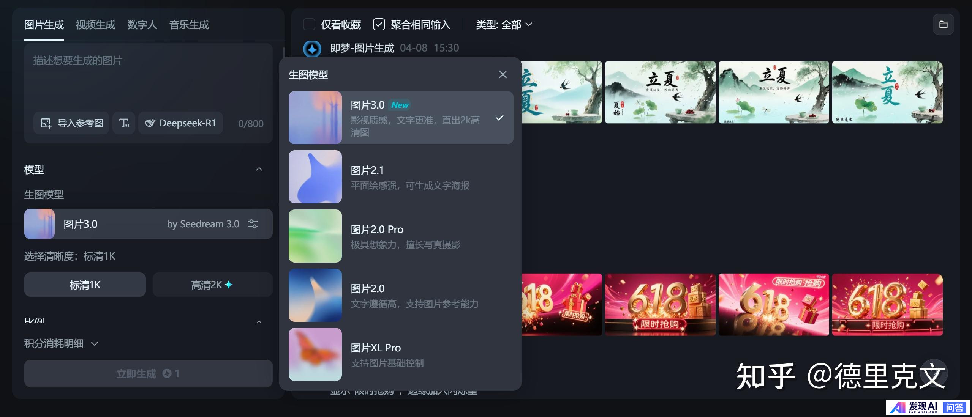Click the 0/800 character counter
This screenshot has height=417, width=972.
coord(251,124)
